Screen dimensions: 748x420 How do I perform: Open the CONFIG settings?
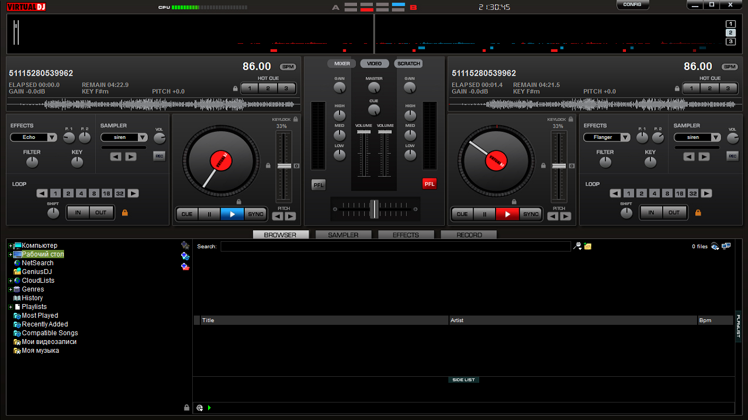coord(632,5)
